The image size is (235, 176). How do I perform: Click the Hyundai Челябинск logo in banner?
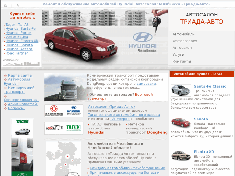point(143,42)
